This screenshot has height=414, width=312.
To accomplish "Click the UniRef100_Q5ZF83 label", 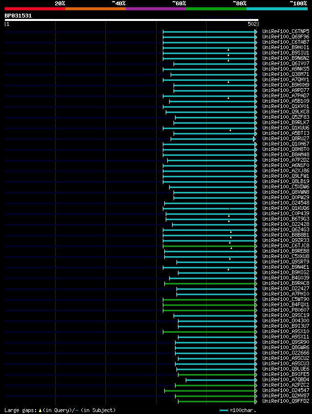I will pos(286,117).
